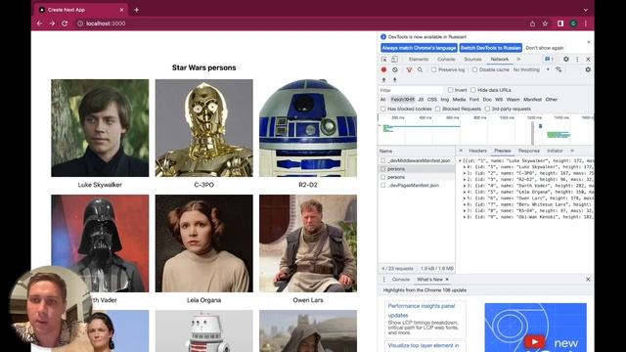Open the Headers tab of the request
Image resolution: width=626 pixels, height=352 pixels.
point(477,151)
